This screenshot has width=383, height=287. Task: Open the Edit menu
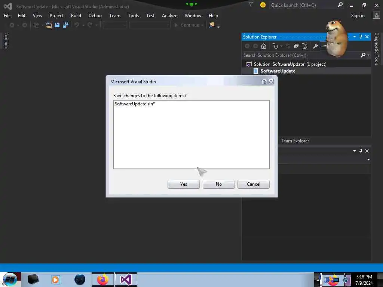tap(21, 16)
